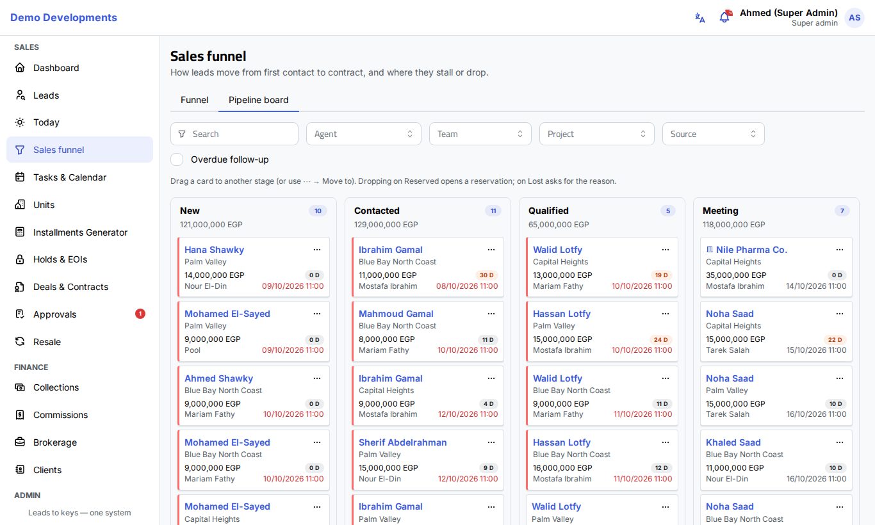Open the language translation icon
The image size is (875, 525).
[x=700, y=18]
